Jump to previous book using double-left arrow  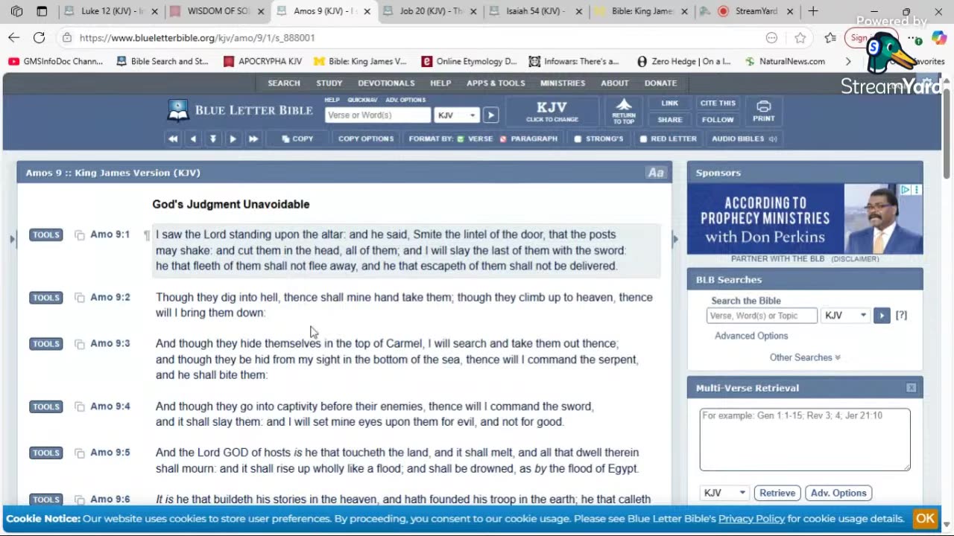(173, 138)
